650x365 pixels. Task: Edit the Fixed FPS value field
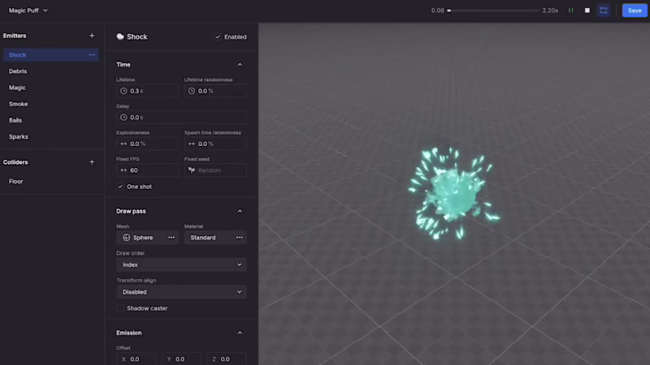pyautogui.click(x=148, y=170)
